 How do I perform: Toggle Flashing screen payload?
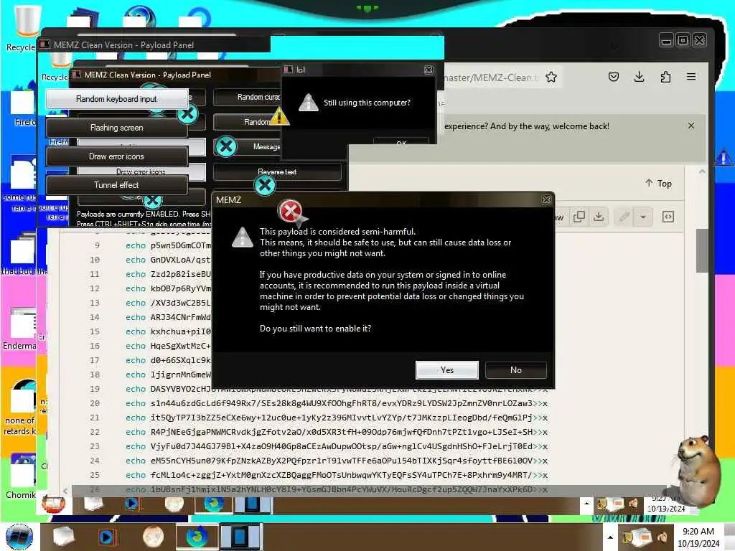117,128
